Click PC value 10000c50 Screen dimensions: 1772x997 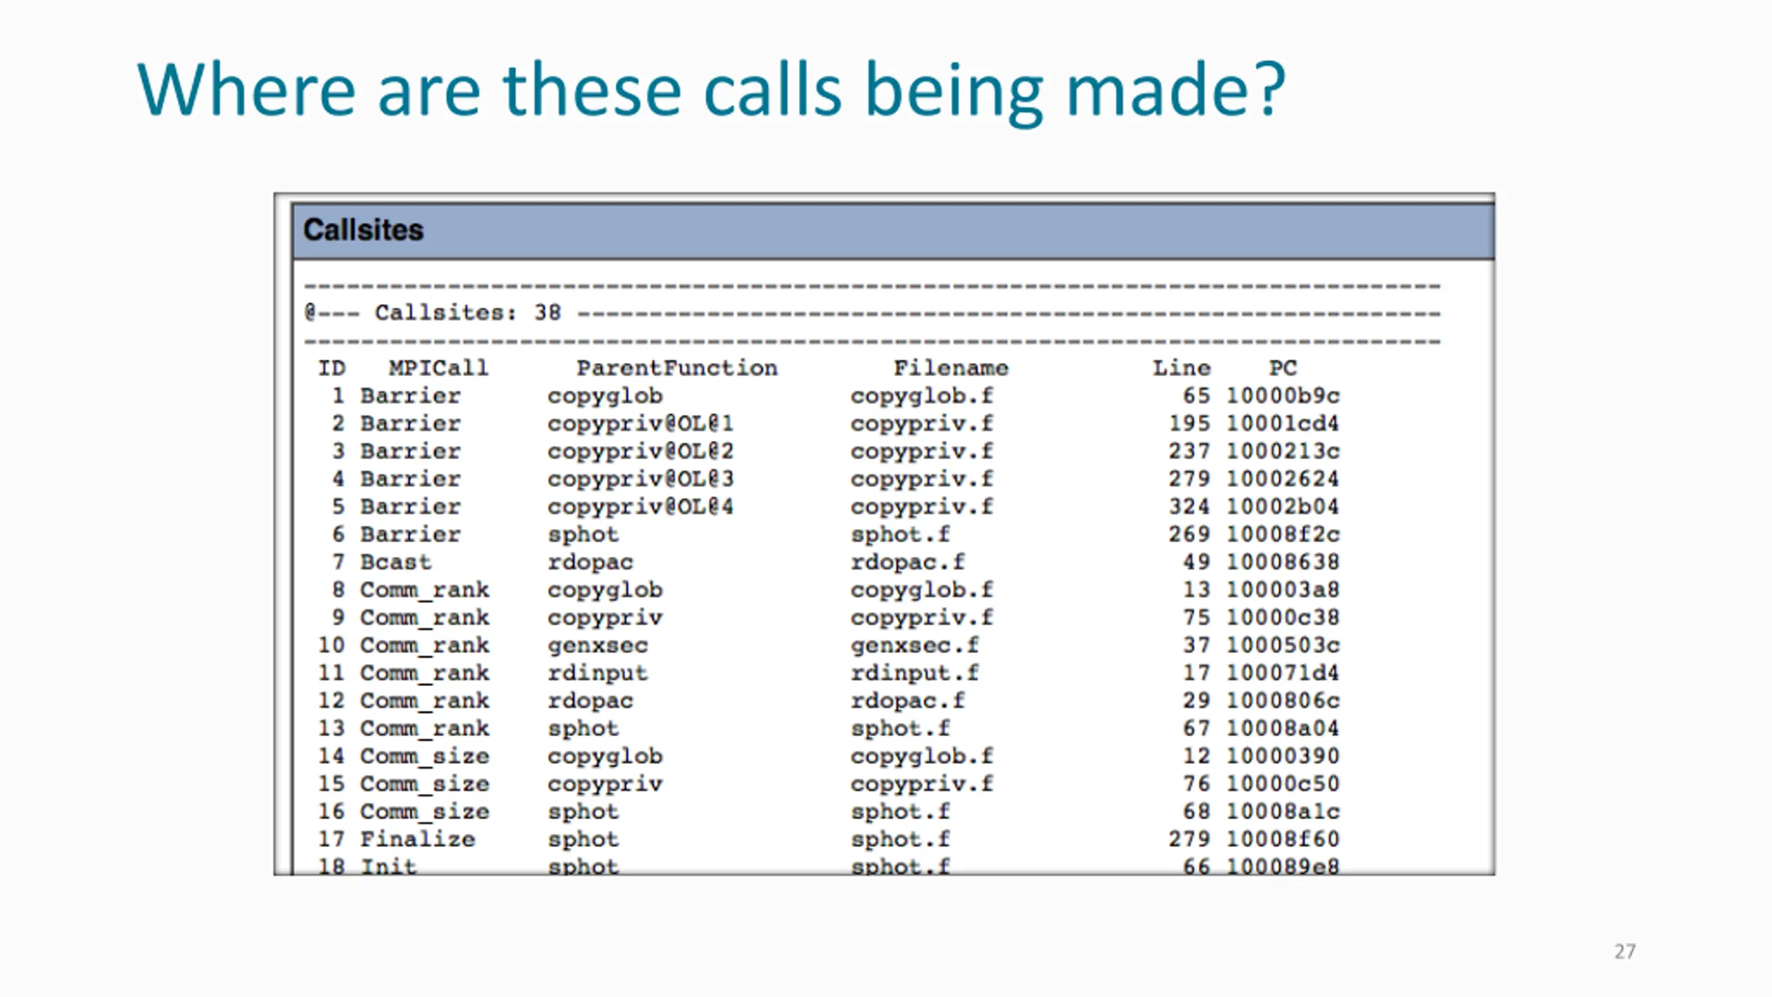(x=1283, y=783)
